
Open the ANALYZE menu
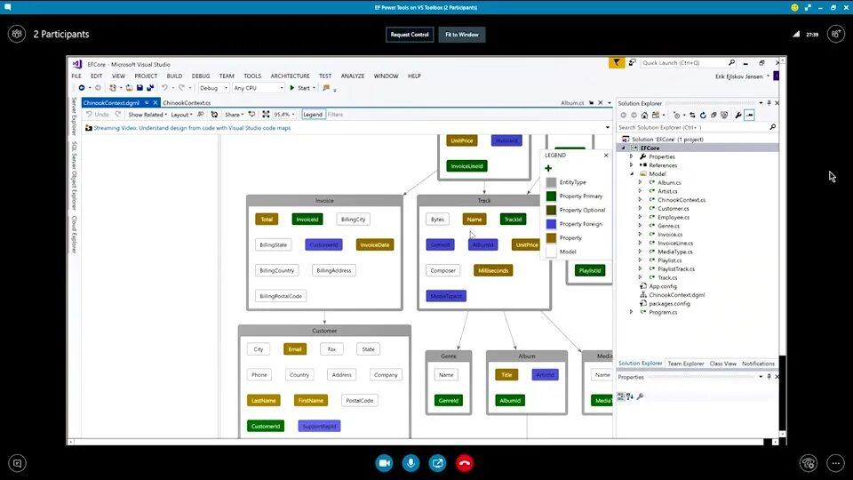pos(353,76)
